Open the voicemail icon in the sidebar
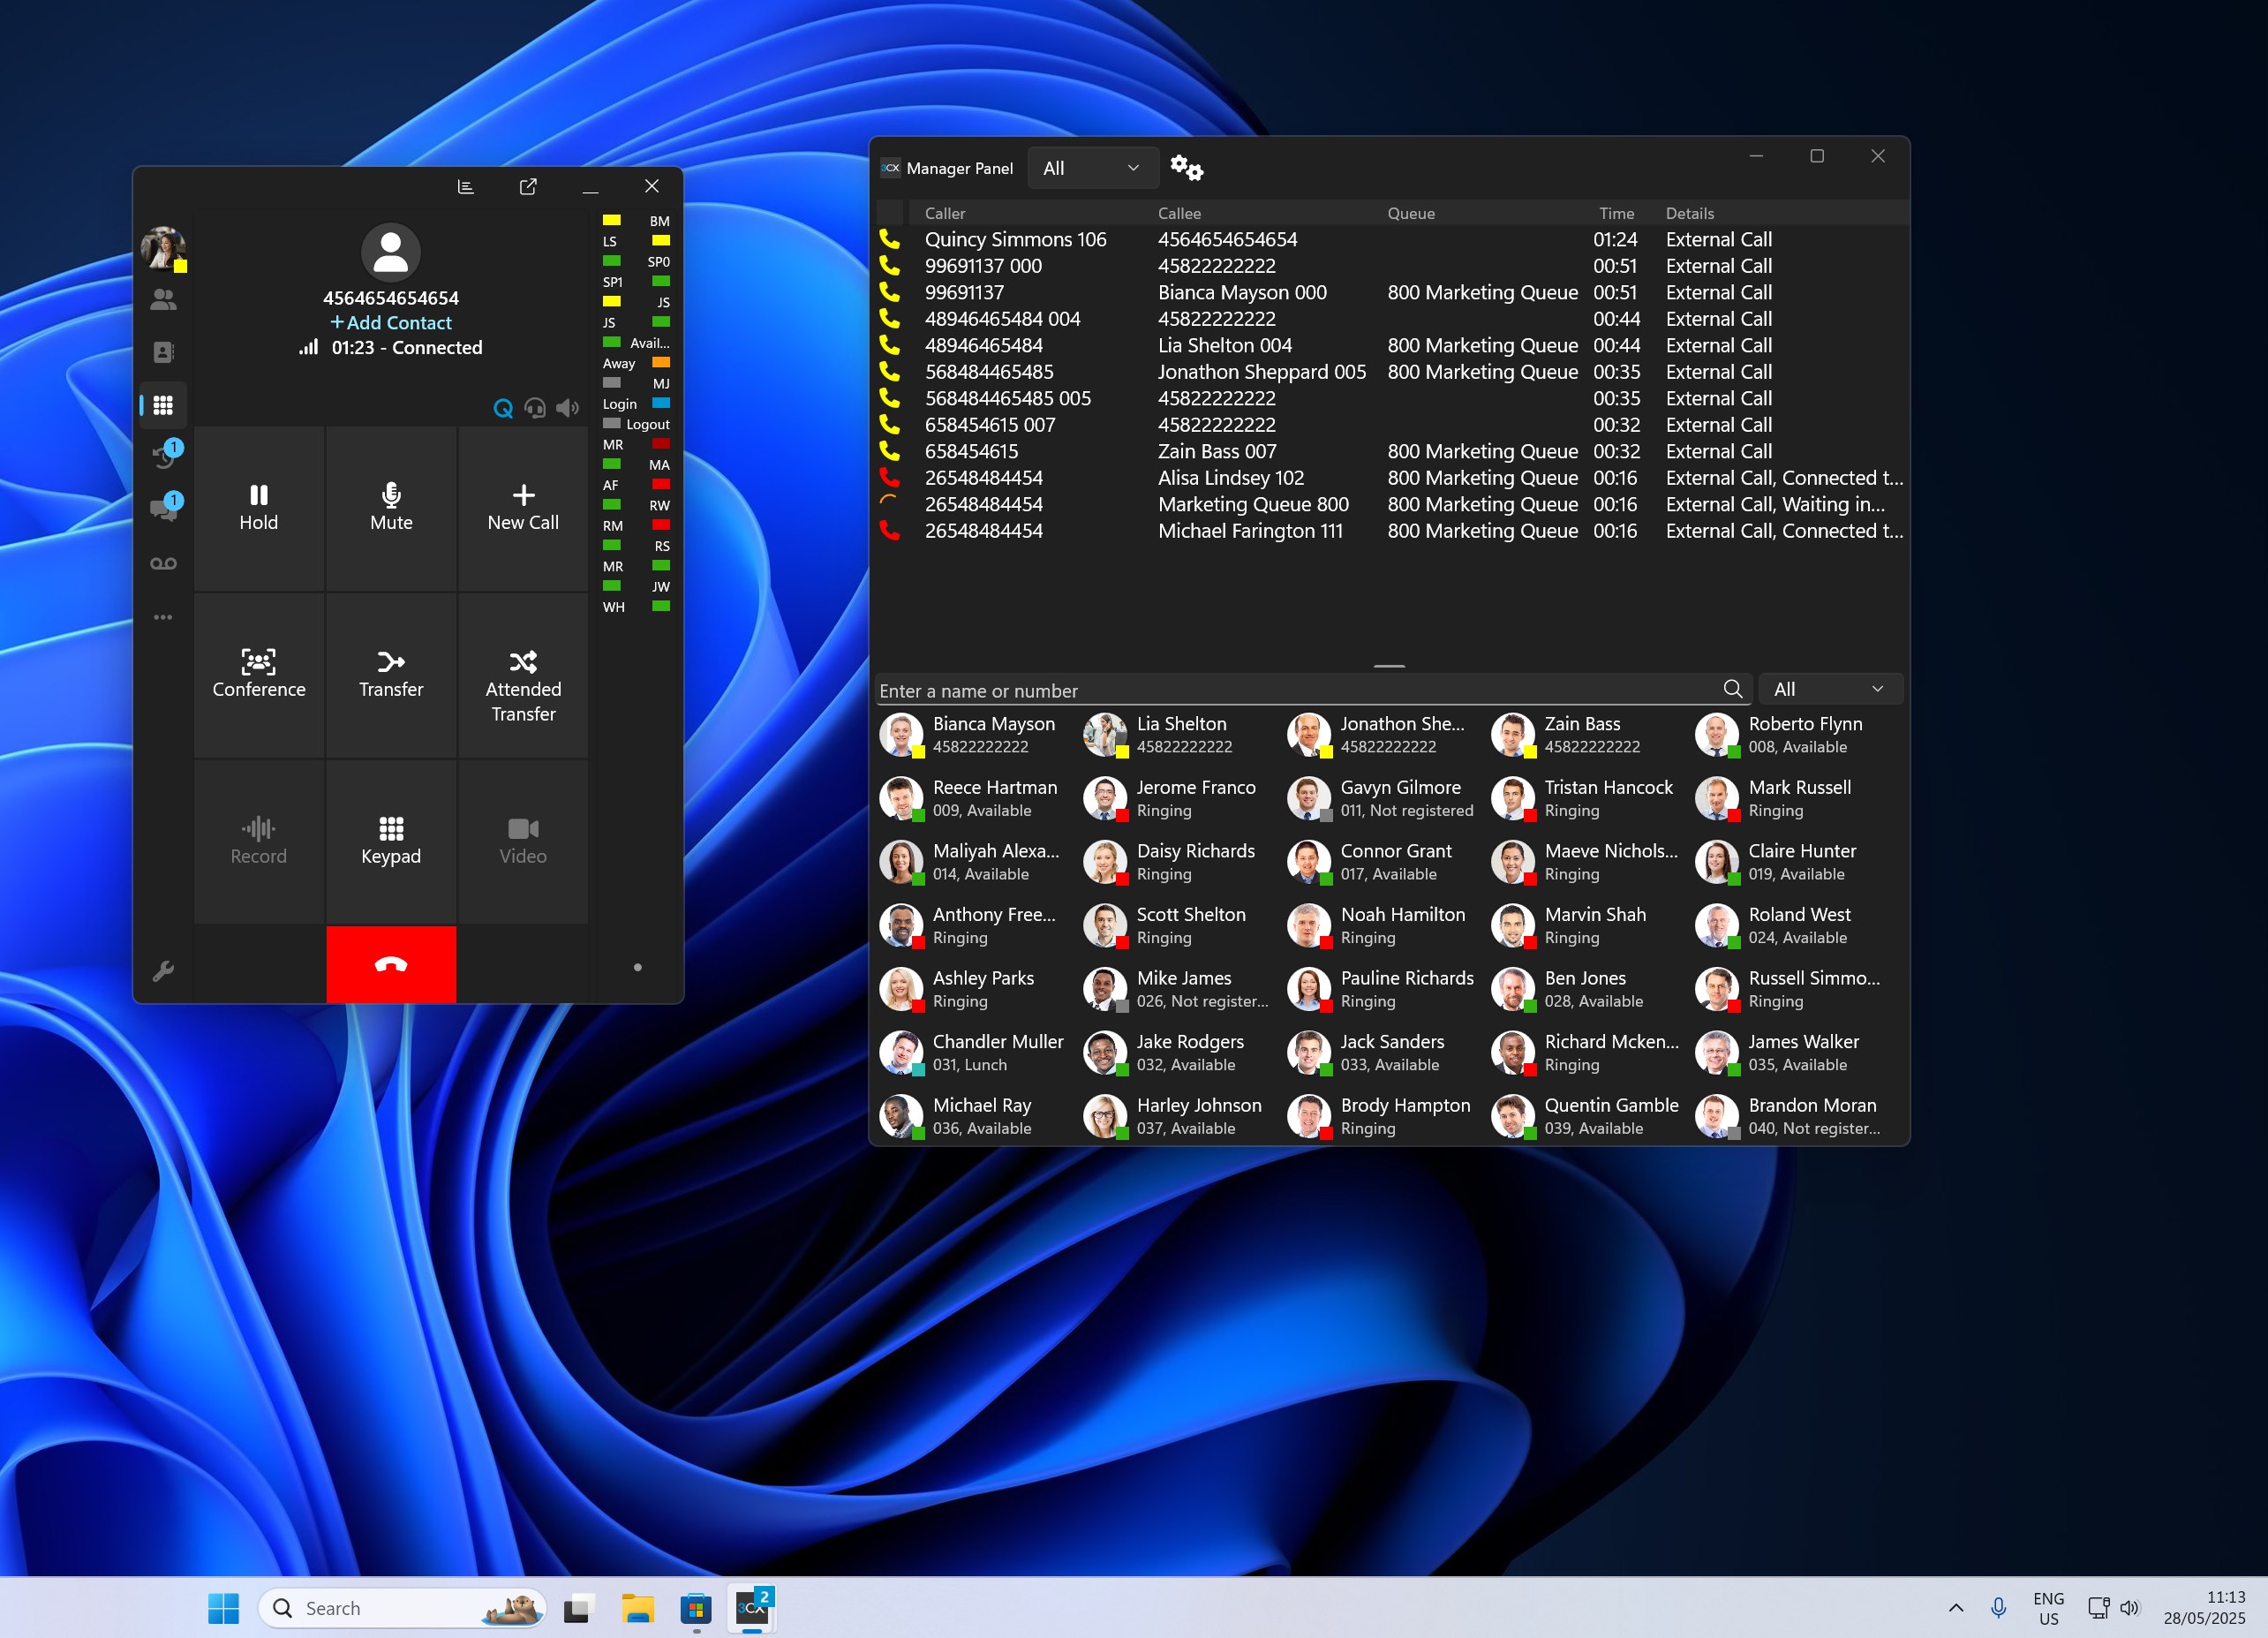The height and width of the screenshot is (1638, 2268). 163,562
